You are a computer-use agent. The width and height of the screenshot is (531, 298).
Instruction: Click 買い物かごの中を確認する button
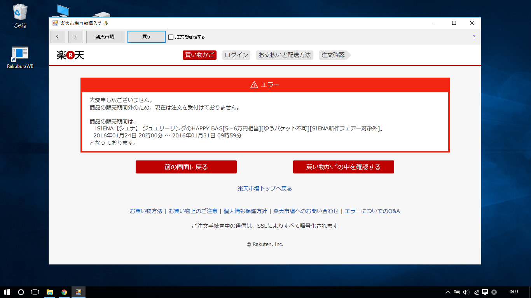344,167
